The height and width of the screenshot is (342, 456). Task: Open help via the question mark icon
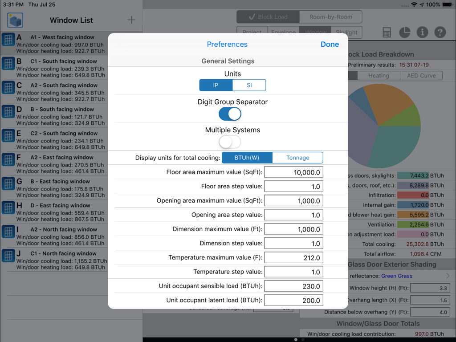click(440, 32)
